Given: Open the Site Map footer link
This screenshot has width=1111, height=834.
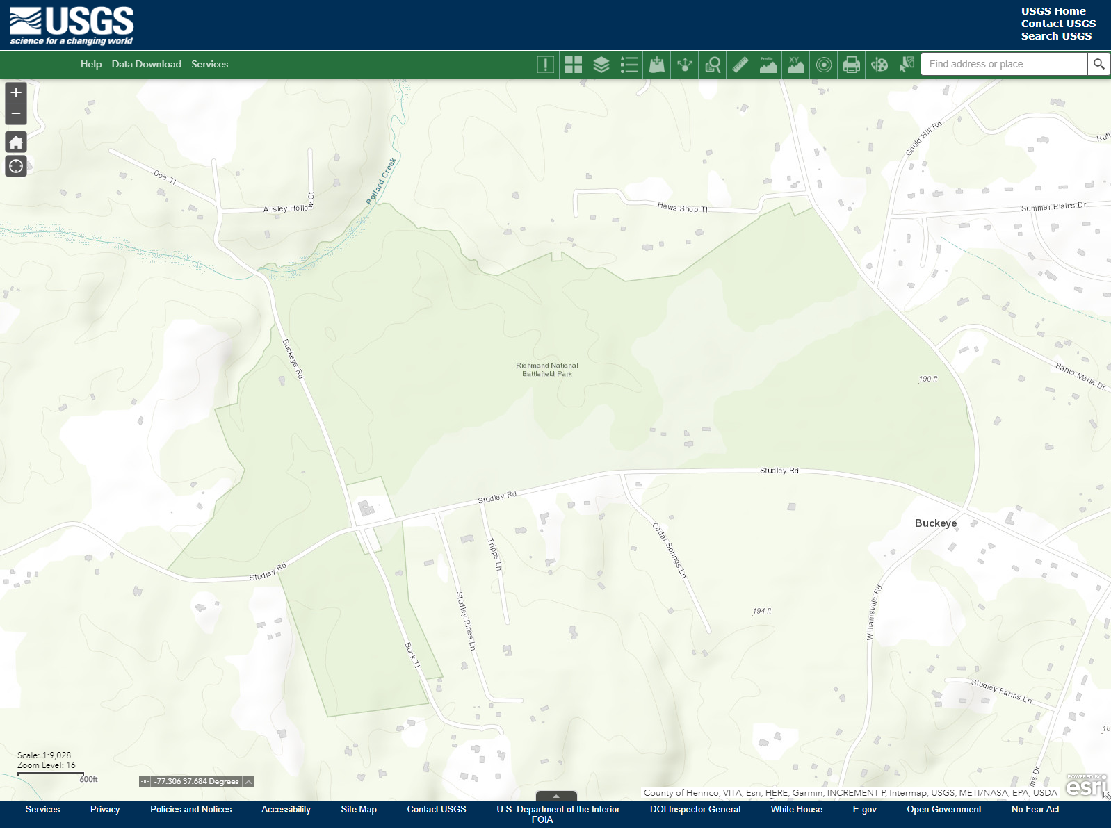Looking at the screenshot, I should pos(358,809).
